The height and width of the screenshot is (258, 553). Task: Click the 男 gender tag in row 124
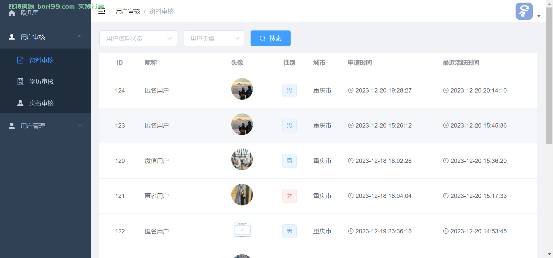pyautogui.click(x=289, y=91)
